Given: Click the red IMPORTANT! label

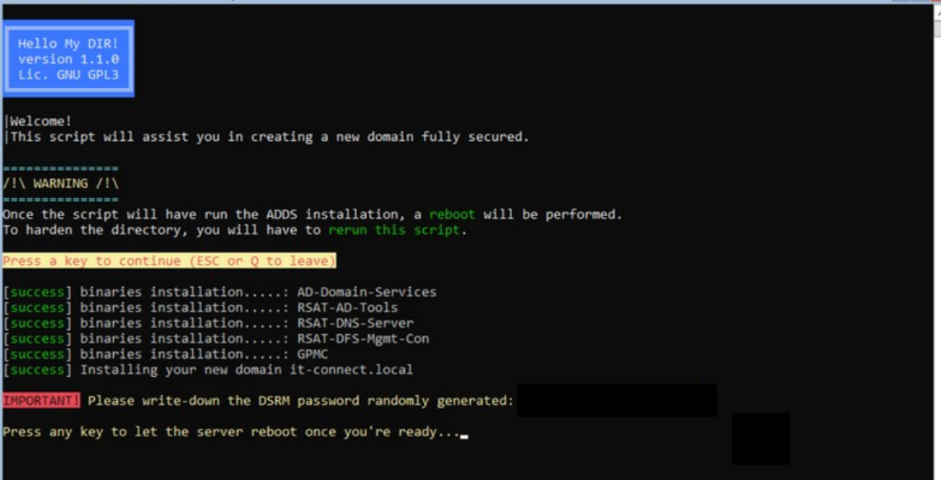Looking at the screenshot, I should click(x=41, y=401).
